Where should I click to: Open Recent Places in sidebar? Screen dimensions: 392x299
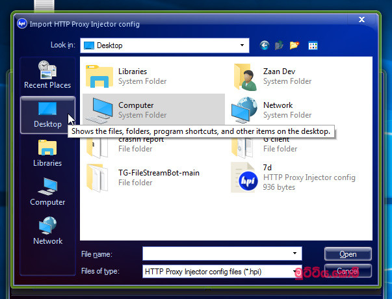click(47, 75)
